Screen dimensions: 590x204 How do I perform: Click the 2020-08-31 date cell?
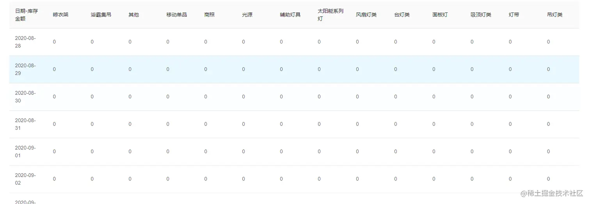(x=25, y=124)
